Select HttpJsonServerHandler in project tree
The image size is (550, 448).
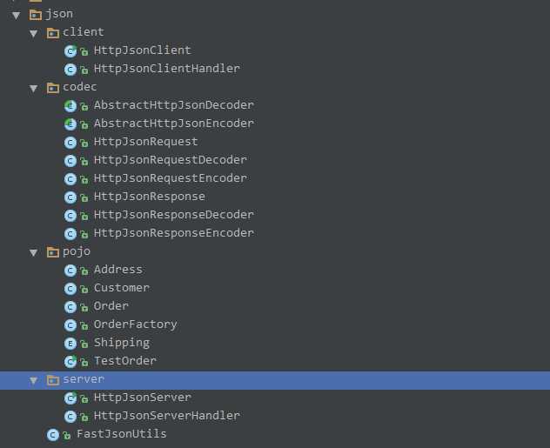(166, 416)
